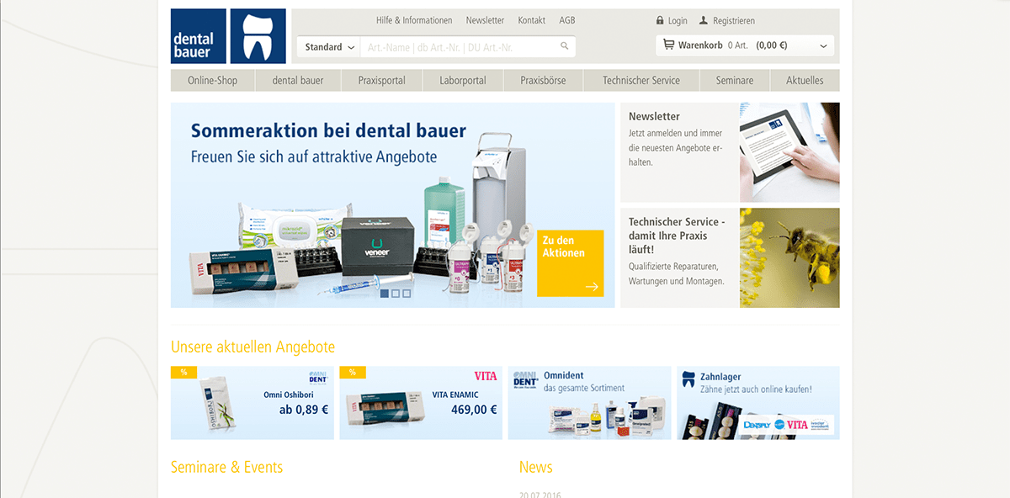Open the Seminare menu item

[x=735, y=81]
